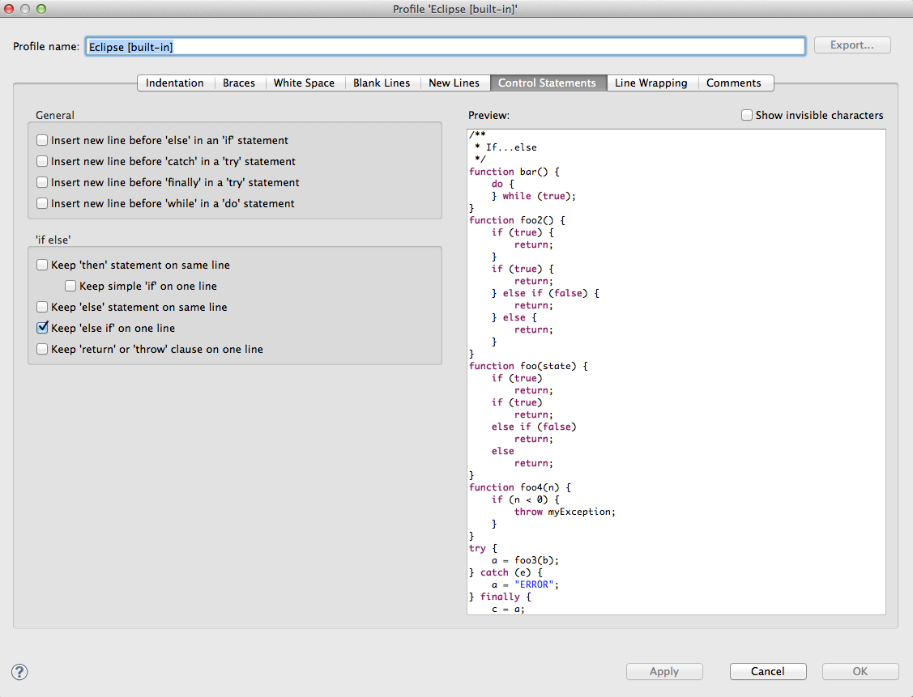Open the Line Wrapping tab
The image size is (913, 697).
click(x=651, y=83)
